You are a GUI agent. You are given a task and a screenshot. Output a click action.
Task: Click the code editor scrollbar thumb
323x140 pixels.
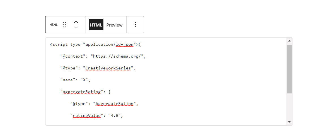(x=289, y=69)
